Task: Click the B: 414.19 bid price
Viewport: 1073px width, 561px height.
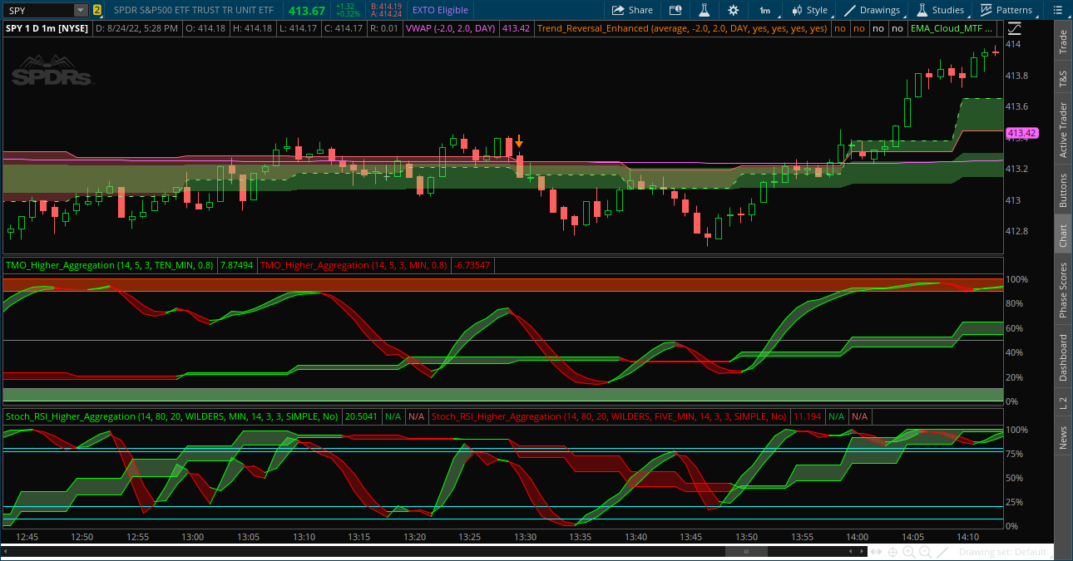Action: (386, 6)
